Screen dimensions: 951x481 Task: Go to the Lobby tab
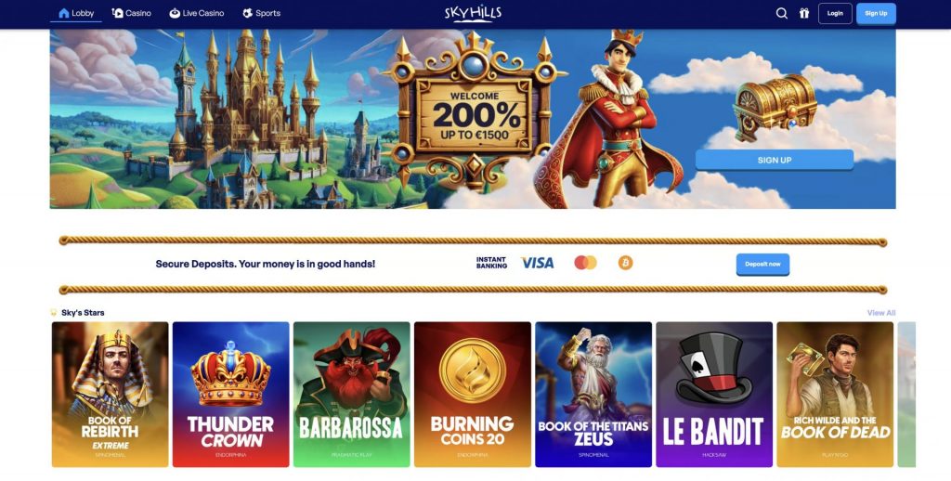tap(76, 13)
